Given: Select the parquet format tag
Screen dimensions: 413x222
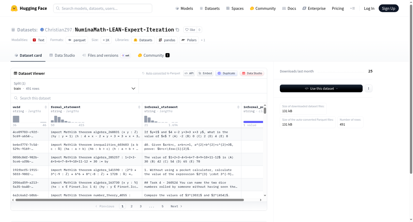Looking at the screenshot, I should coord(77,40).
